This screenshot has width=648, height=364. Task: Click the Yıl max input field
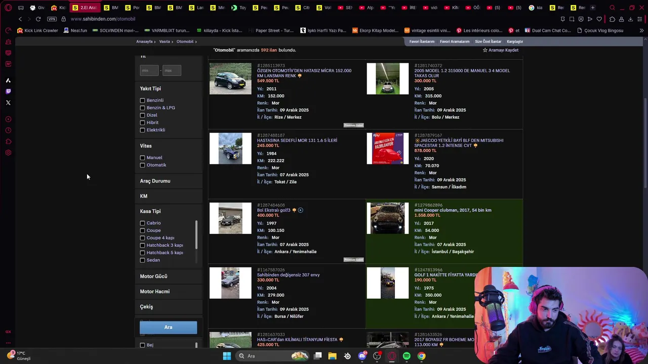pyautogui.click(x=172, y=70)
